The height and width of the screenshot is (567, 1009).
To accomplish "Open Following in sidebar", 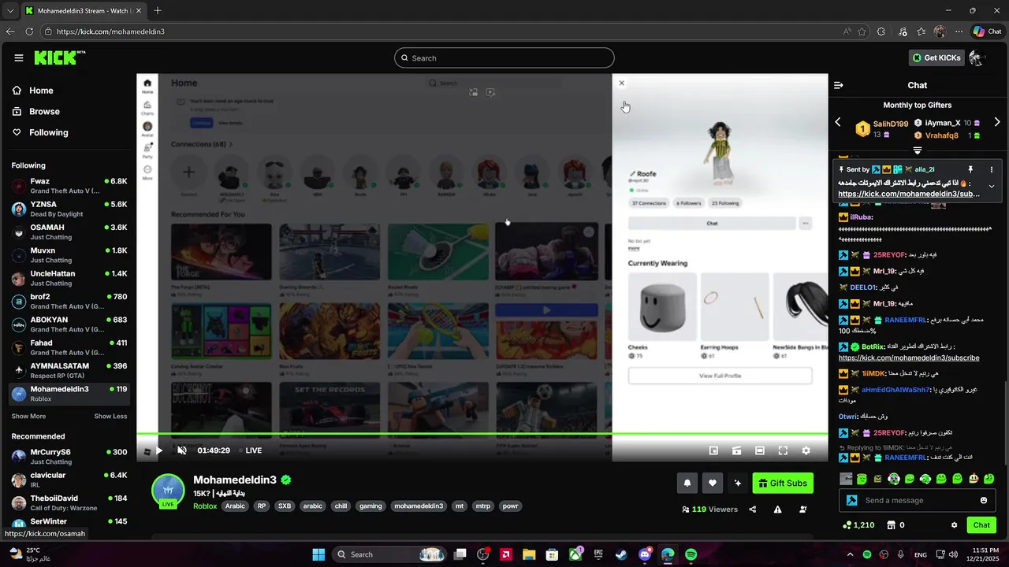I will [x=49, y=132].
